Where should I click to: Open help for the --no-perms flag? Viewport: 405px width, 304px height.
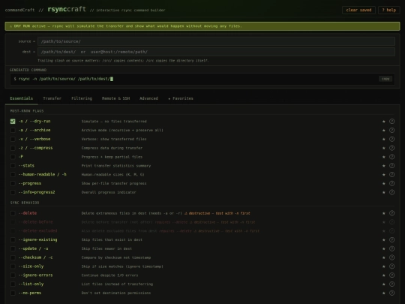tap(391, 293)
